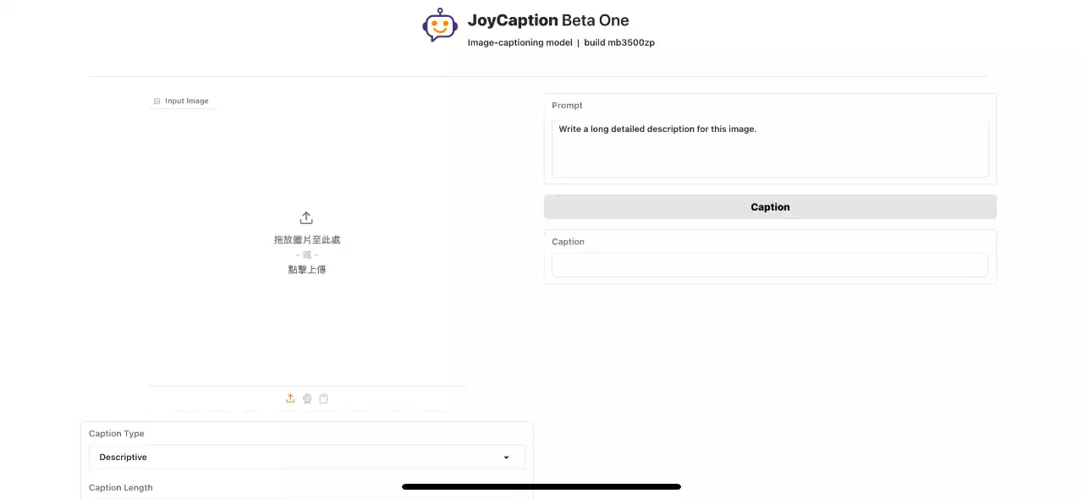Click the Caption Length label
This screenshot has width=1083, height=499.
pyautogui.click(x=121, y=488)
